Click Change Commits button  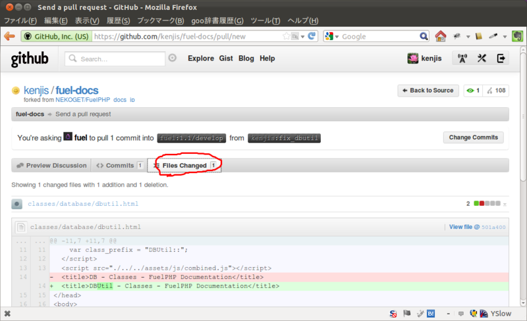click(473, 137)
